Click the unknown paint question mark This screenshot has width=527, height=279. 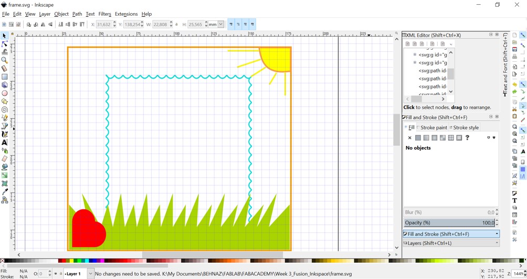click(x=467, y=138)
